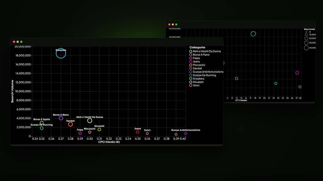The height and width of the screenshot is (181, 323).
Task: Select the Stivaletti bubble
Action: (99, 129)
